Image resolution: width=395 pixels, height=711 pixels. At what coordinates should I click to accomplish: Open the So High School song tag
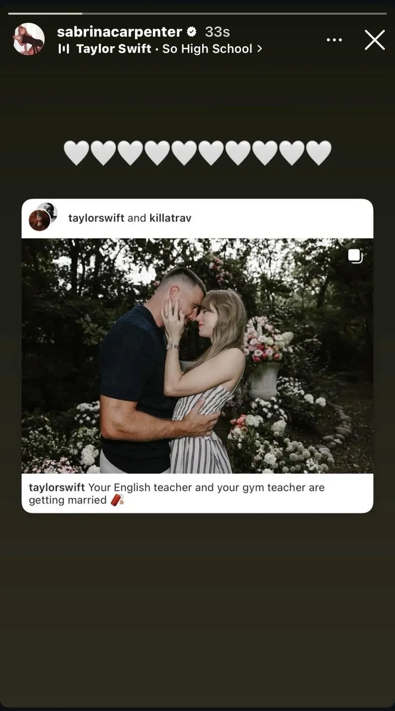coord(207,49)
